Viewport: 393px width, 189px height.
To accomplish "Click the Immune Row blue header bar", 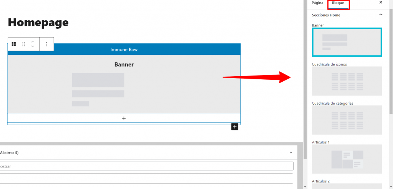I will (124, 49).
